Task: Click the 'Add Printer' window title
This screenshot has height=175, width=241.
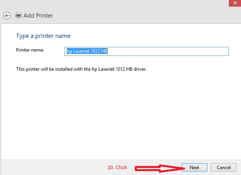Action: [x=38, y=16]
